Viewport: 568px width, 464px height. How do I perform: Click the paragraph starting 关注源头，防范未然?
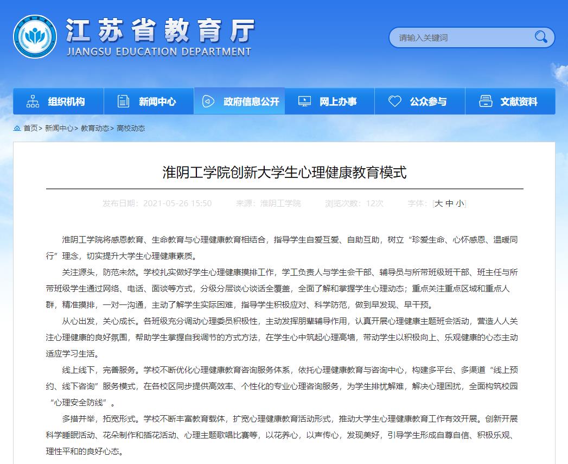(282, 289)
